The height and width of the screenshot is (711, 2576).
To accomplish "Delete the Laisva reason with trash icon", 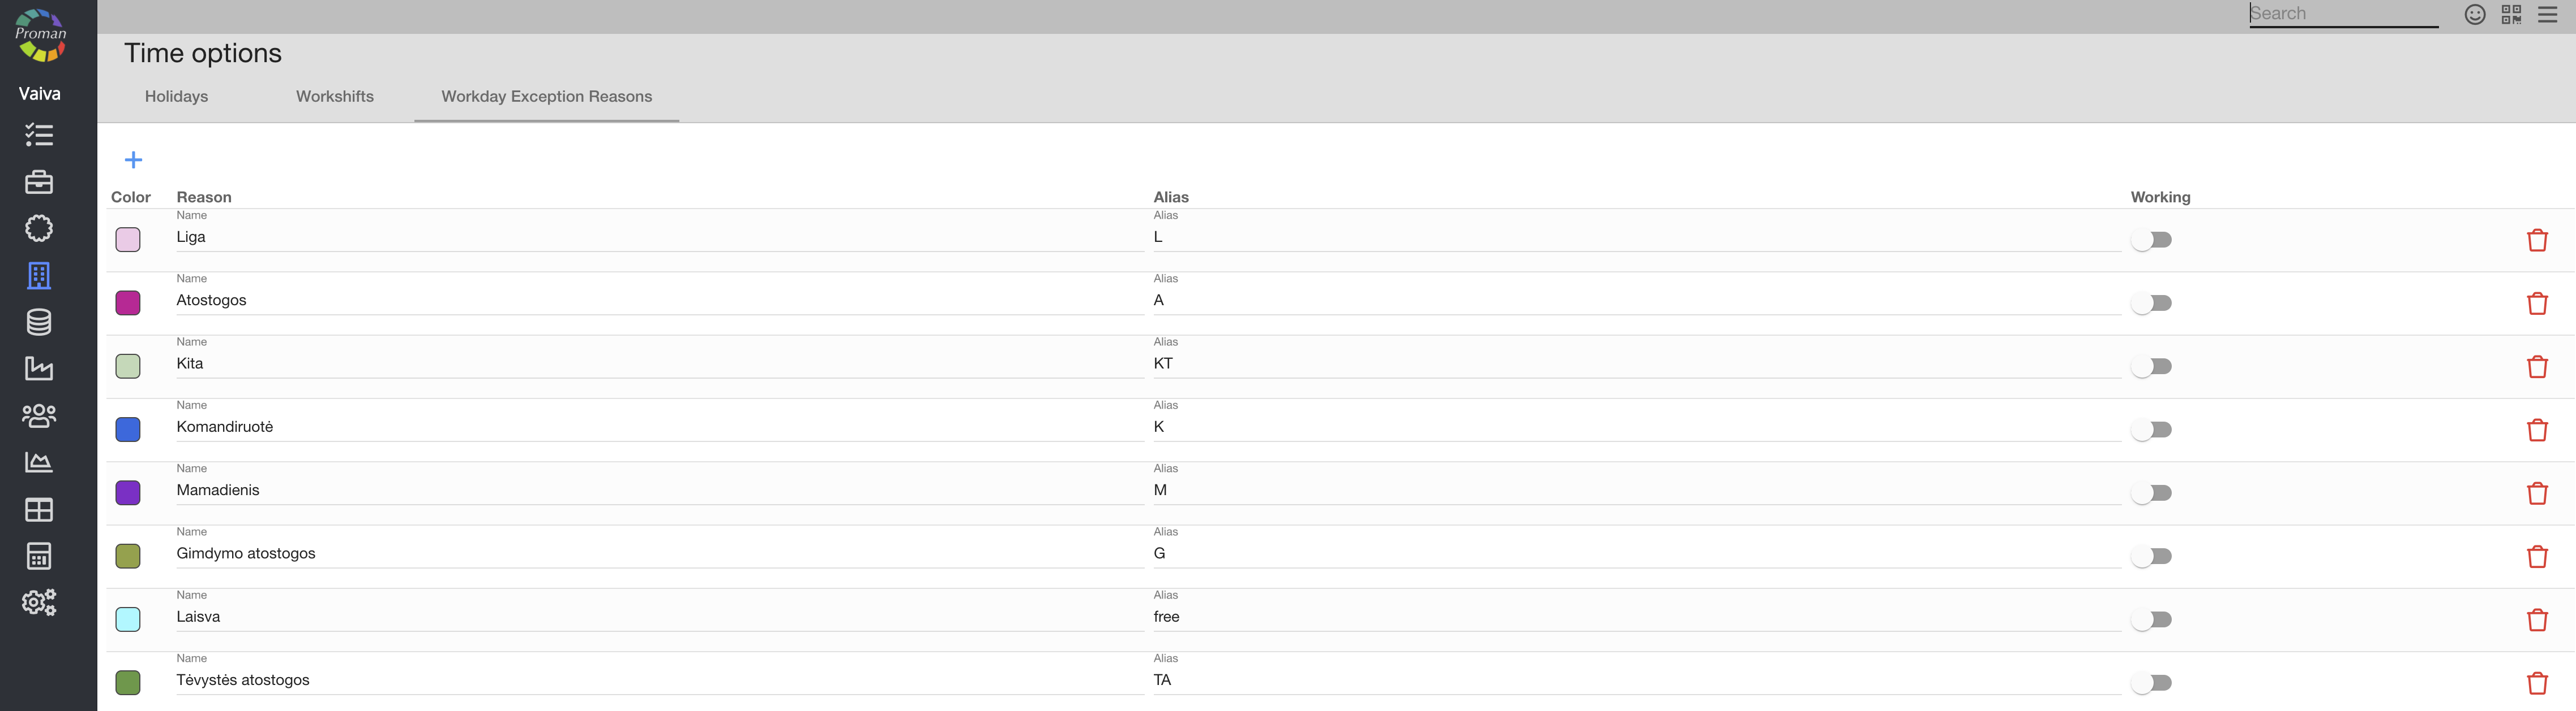I will point(2536,620).
